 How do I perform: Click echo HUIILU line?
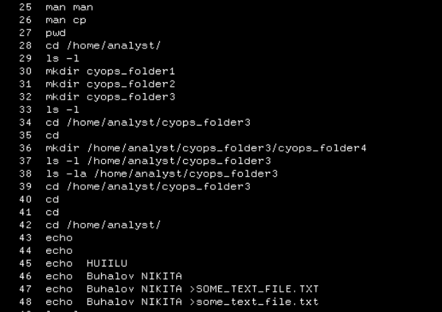tap(86, 264)
